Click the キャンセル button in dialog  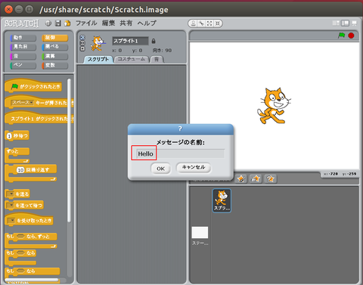pyautogui.click(x=194, y=167)
